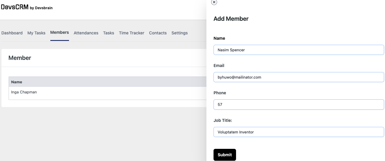
Task: Click the Submit button
Action: [225, 155]
